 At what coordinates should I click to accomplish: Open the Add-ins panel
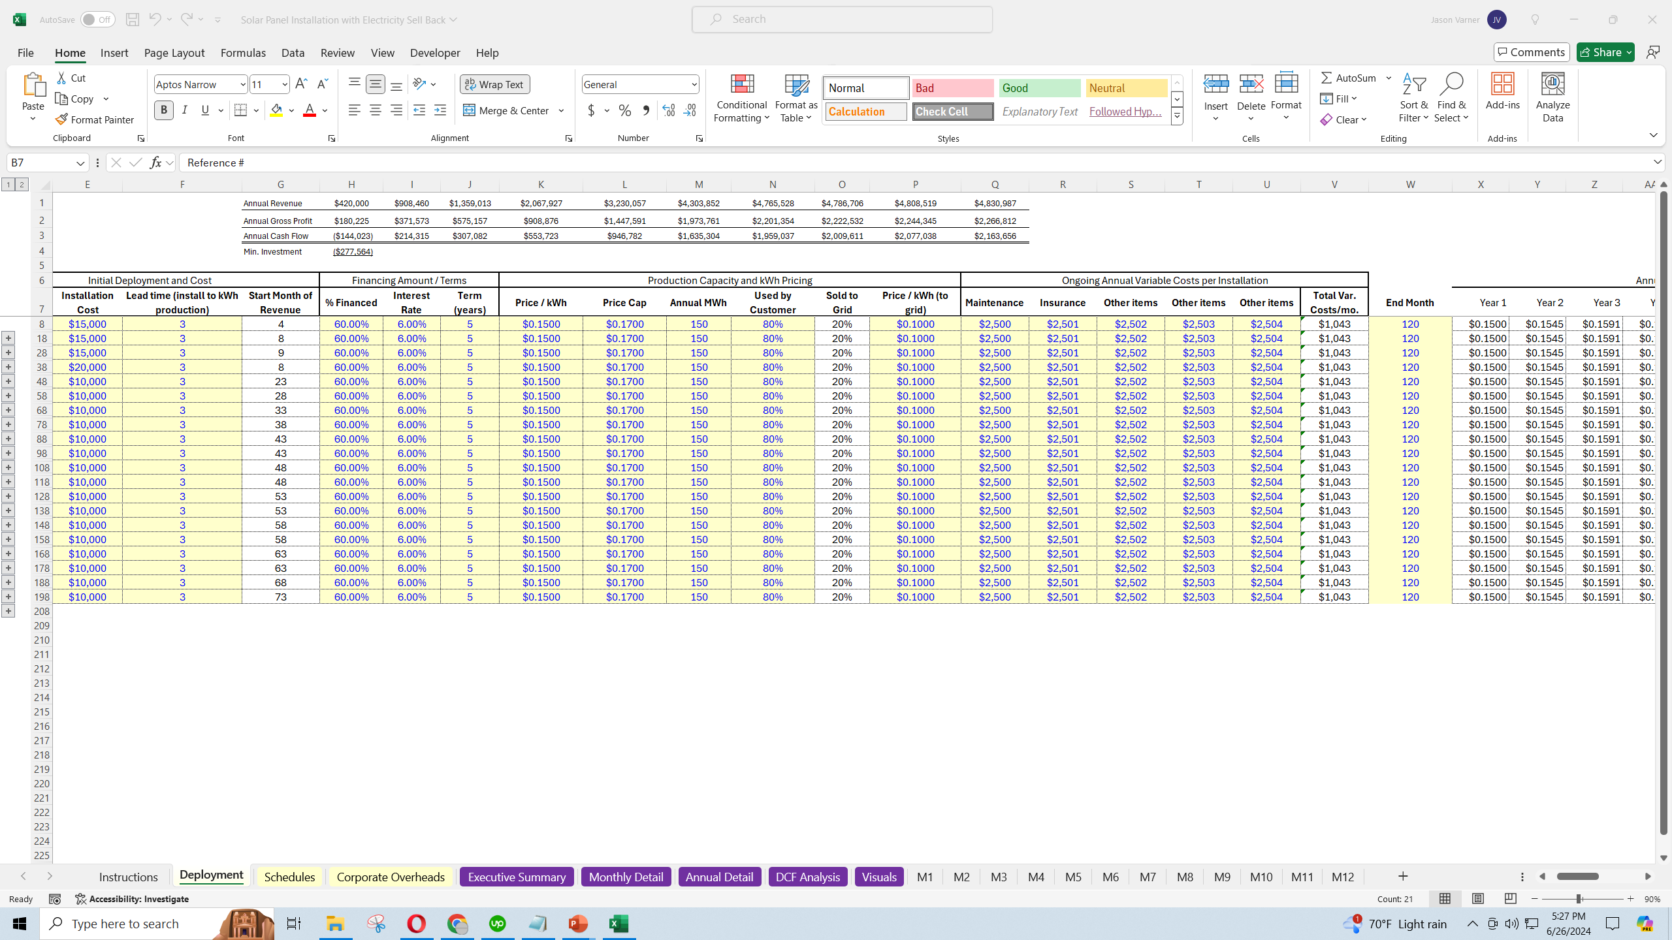point(1502,92)
